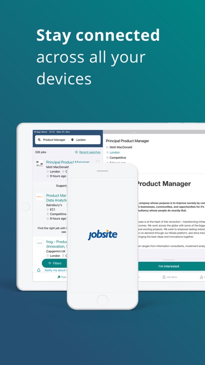Switch to the Find tab
The height and width of the screenshot is (365, 205).
coord(62,277)
